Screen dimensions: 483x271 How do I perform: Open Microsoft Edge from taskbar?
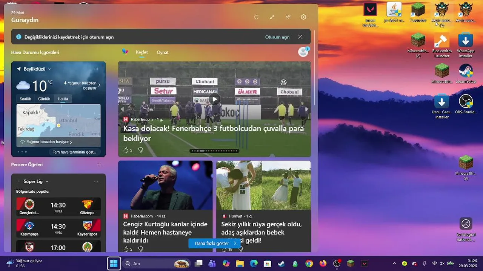254,263
